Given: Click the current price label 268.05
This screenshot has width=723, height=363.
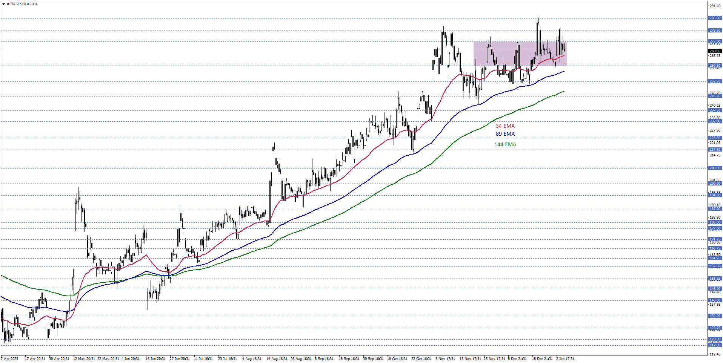Looking at the screenshot, I should point(715,51).
